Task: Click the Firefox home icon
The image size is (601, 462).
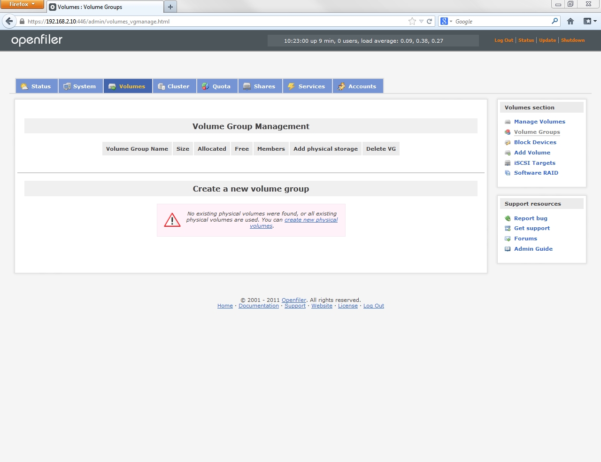Action: [x=570, y=21]
